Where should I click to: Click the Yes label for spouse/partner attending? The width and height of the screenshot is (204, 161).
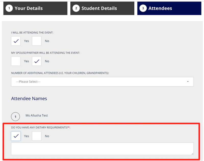[x=27, y=61]
